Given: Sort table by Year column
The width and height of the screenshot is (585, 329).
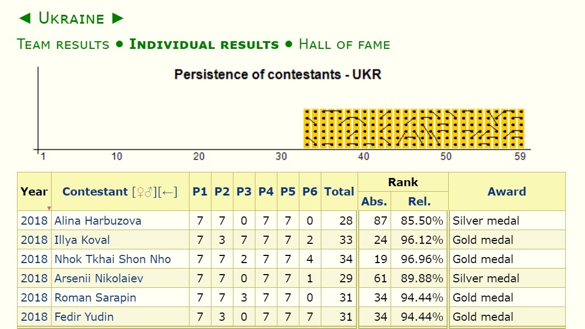Looking at the screenshot, I should tap(34, 192).
